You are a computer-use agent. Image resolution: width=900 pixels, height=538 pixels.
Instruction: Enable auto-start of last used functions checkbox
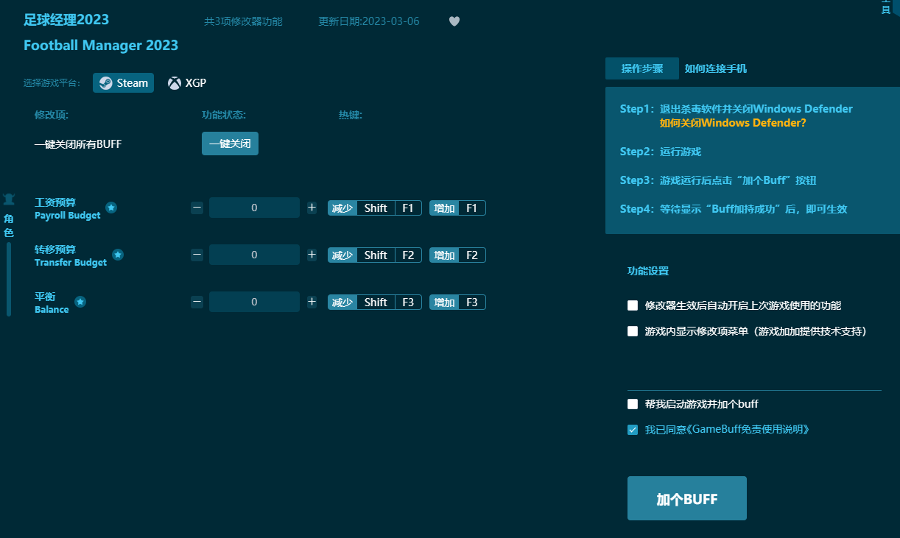633,305
